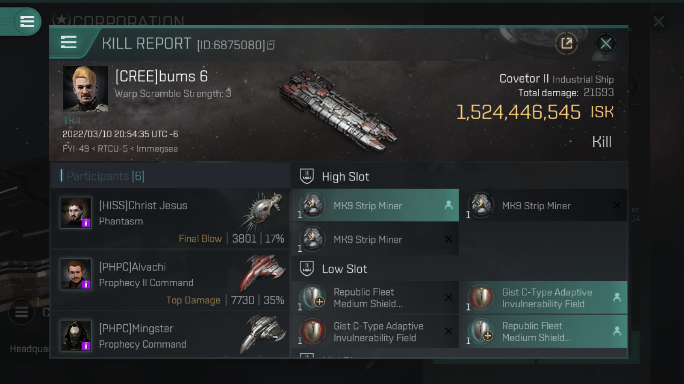Select the second-row MK9 Strip Miner module
This screenshot has width=684, height=384.
click(375, 239)
